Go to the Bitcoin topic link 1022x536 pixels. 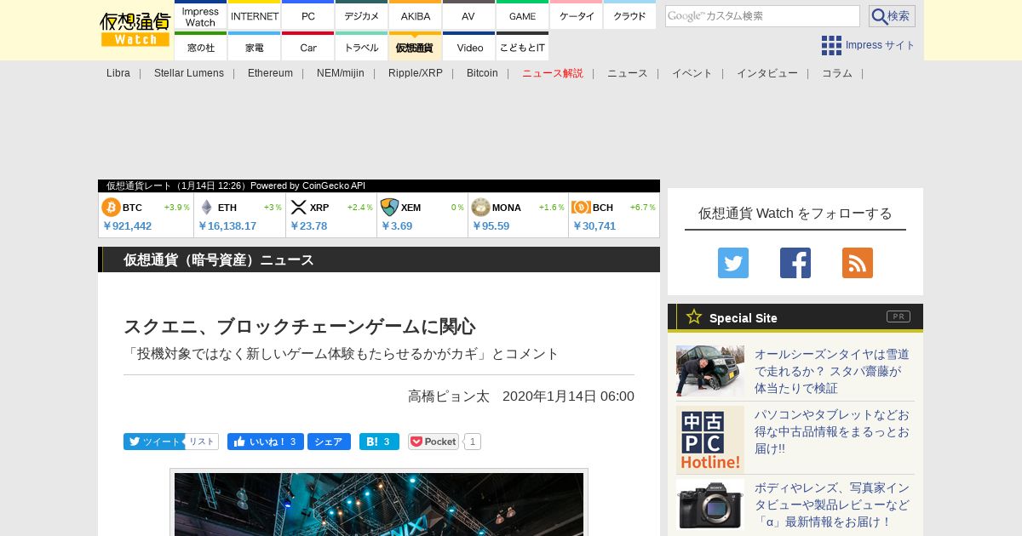[482, 73]
